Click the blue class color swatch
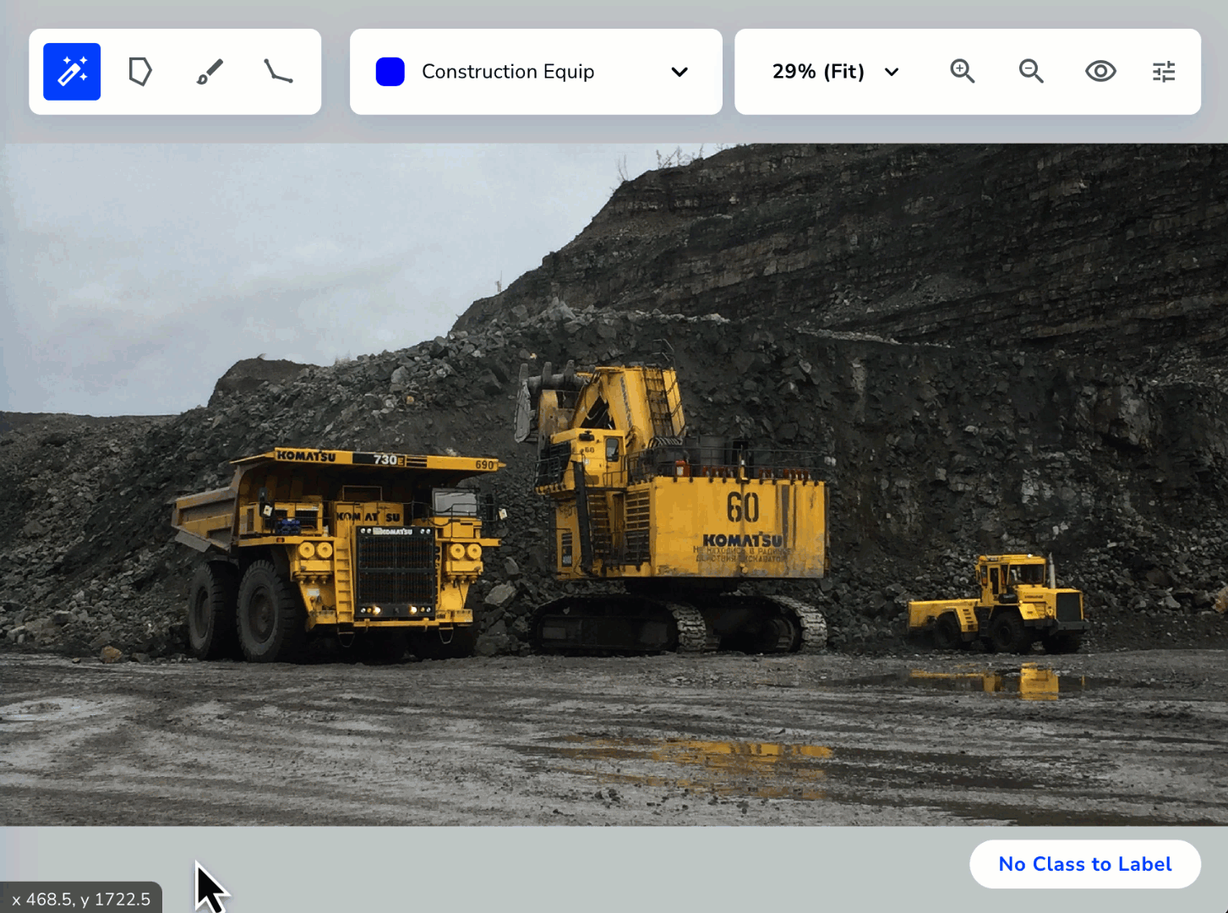Screen dimensions: 1228x913 390,72
